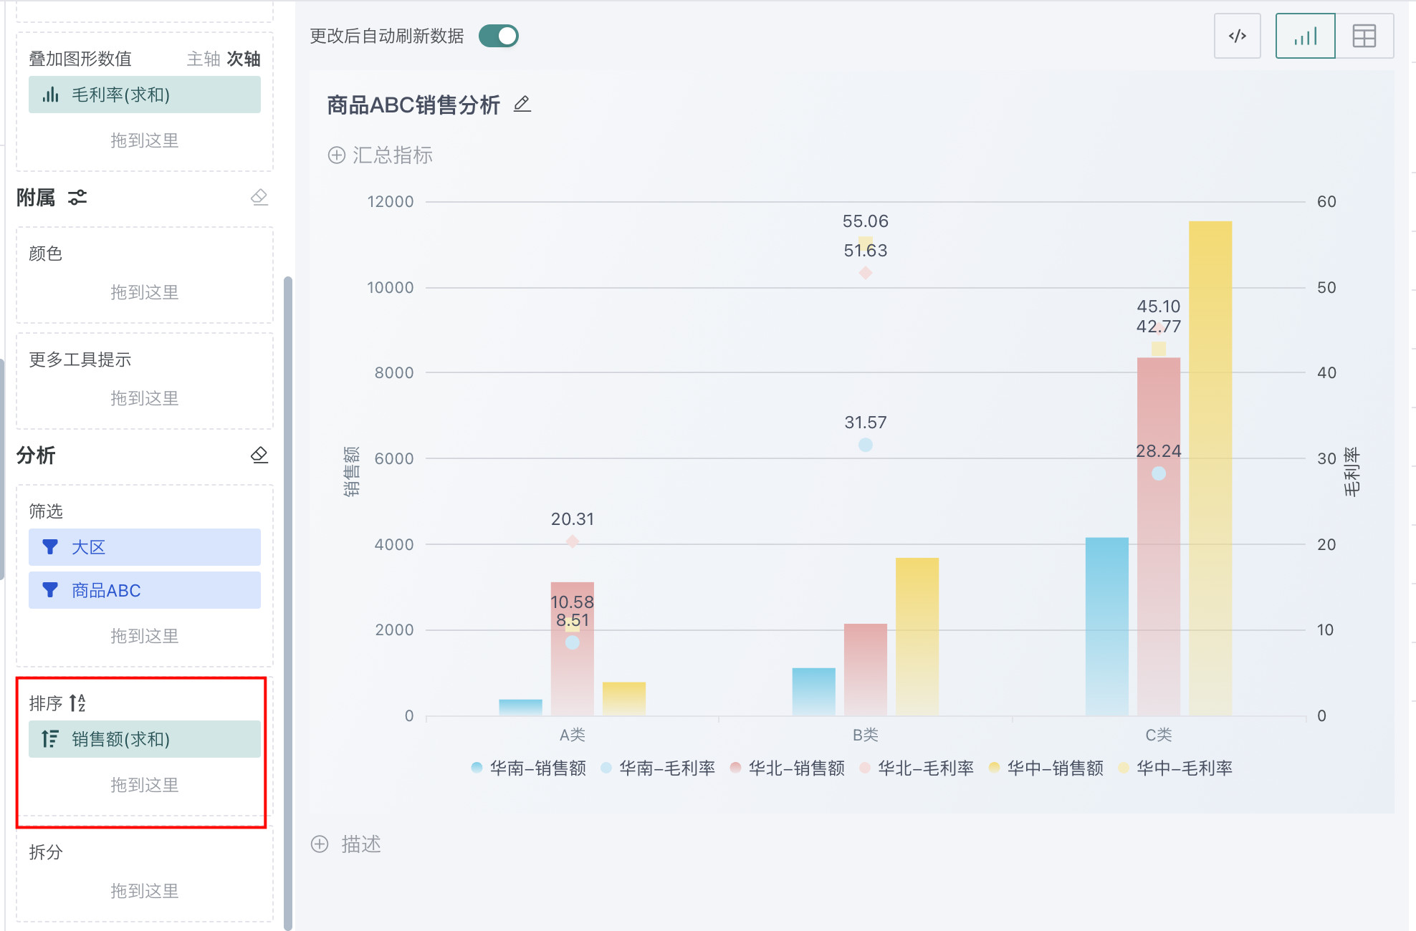Screen dimensions: 1416x931
Task: Expand 汇总指标 with plus icon
Action: point(337,155)
